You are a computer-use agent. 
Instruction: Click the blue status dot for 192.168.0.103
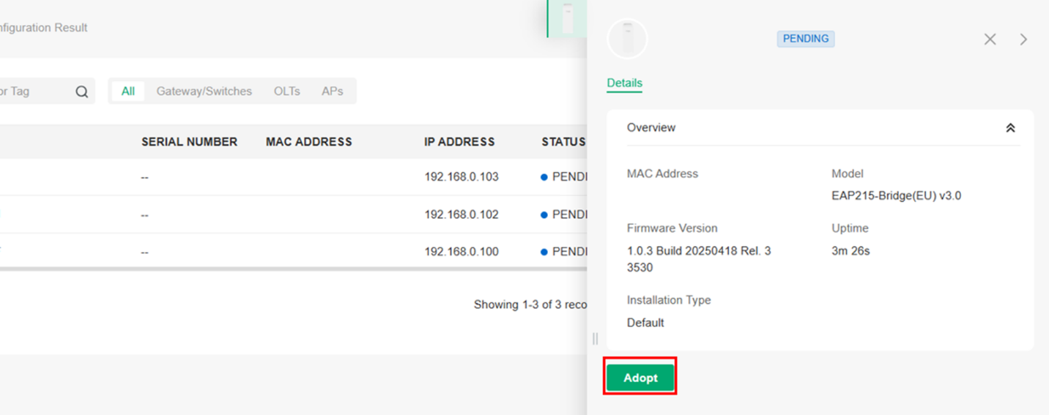coord(544,177)
